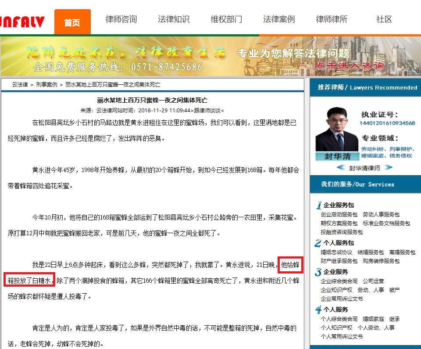This screenshot has height=349, width=421.
Task: Open 个人知识产权 link
Action: (x=336, y=328)
